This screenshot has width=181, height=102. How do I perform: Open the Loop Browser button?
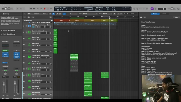(x=175, y=9)
